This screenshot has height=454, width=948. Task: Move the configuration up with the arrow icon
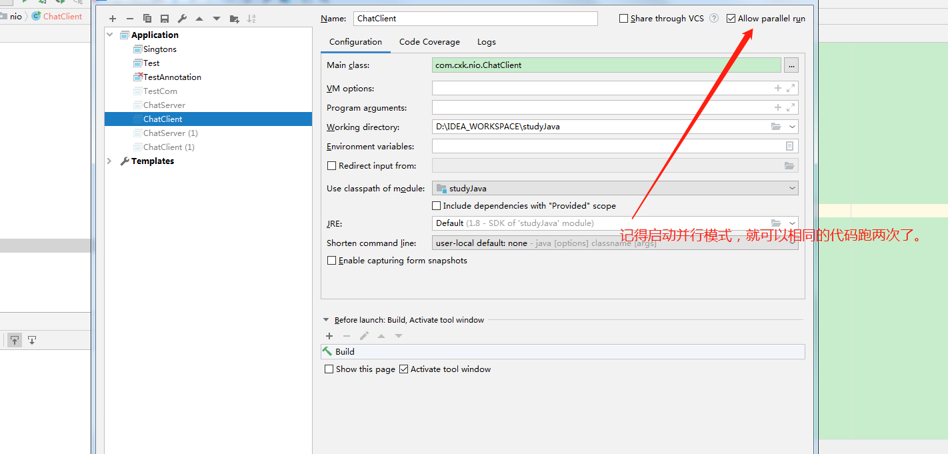[x=199, y=19]
